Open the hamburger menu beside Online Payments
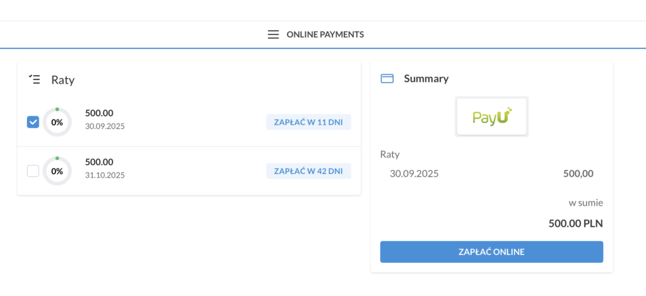 point(273,35)
